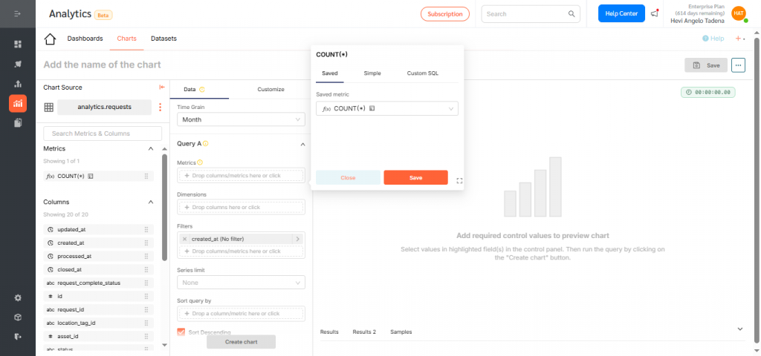Click the Search Metrics & Columns field

pyautogui.click(x=103, y=133)
